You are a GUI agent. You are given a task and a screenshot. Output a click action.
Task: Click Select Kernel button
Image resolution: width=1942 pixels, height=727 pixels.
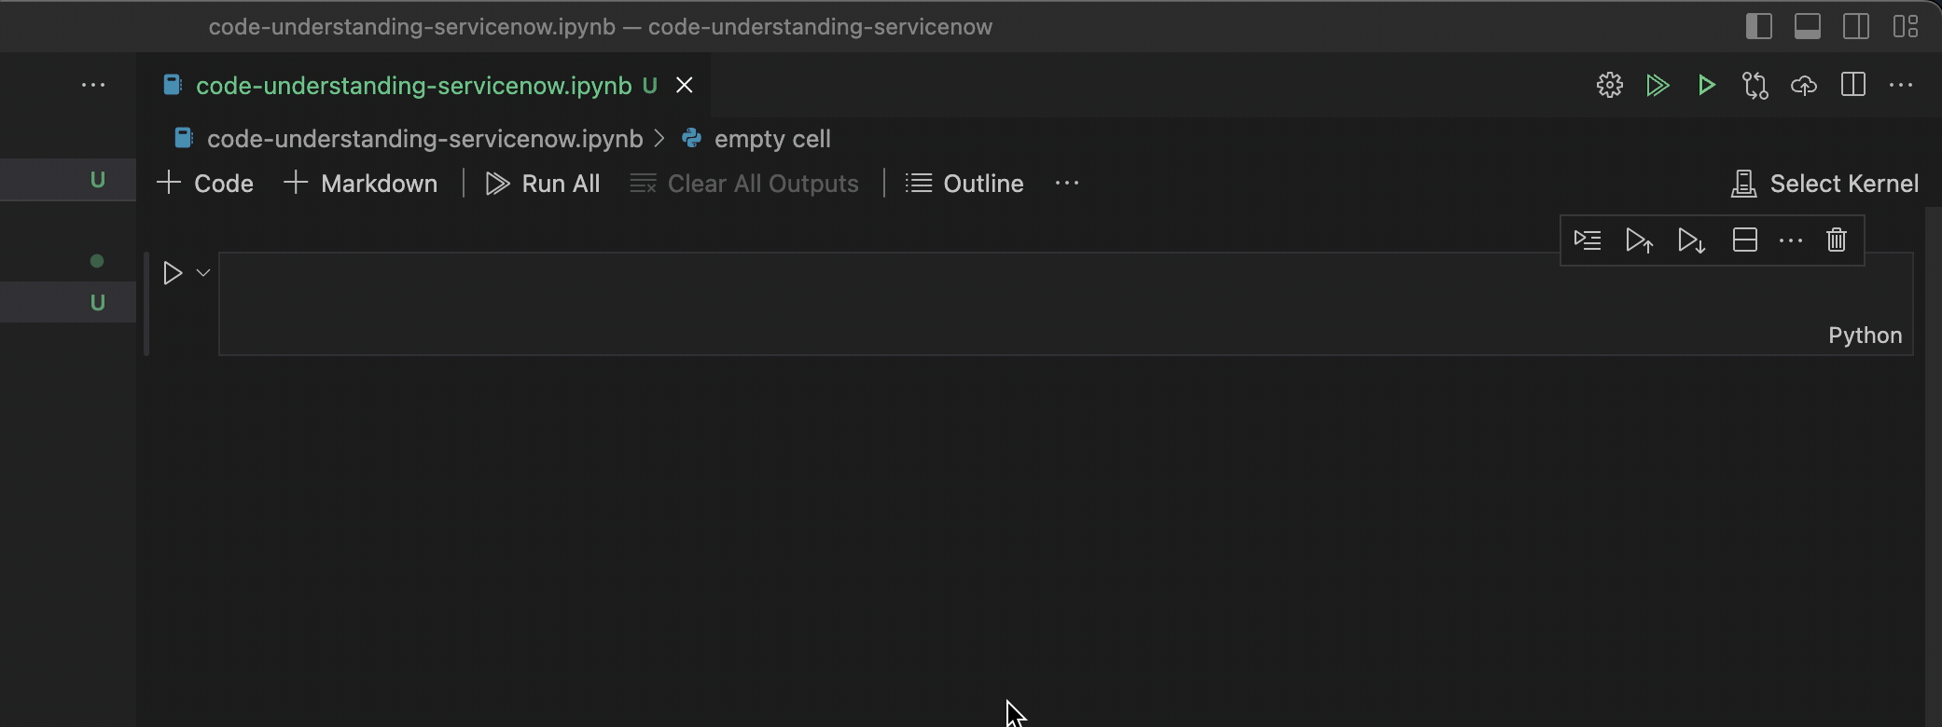click(1824, 184)
